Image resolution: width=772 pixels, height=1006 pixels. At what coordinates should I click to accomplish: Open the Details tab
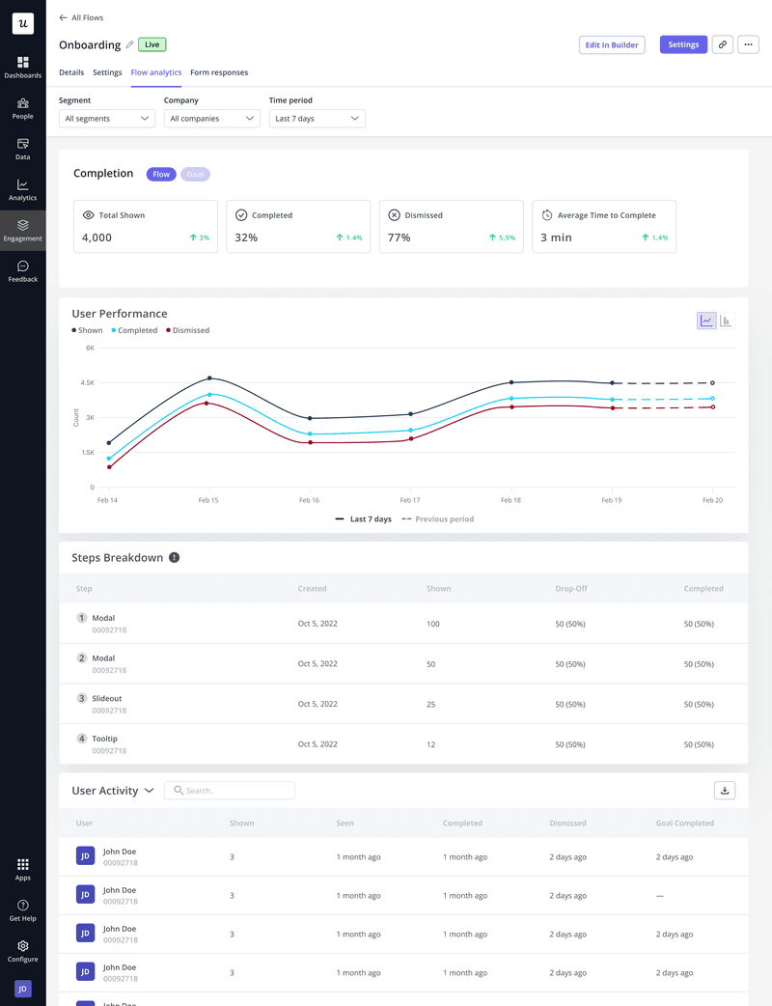pyautogui.click(x=71, y=71)
